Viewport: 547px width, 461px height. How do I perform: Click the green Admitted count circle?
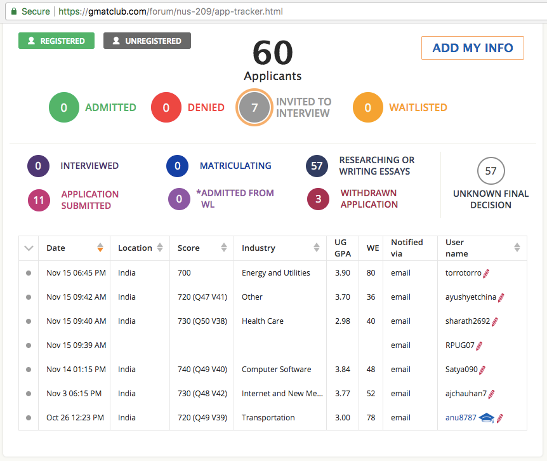[x=63, y=108]
